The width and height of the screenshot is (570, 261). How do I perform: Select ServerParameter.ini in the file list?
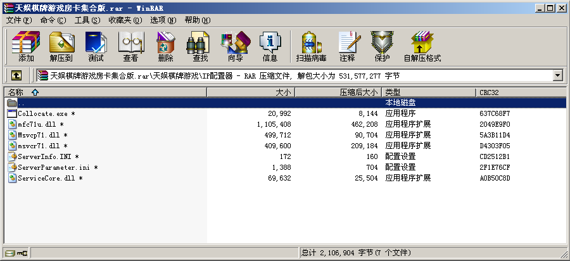(x=53, y=167)
